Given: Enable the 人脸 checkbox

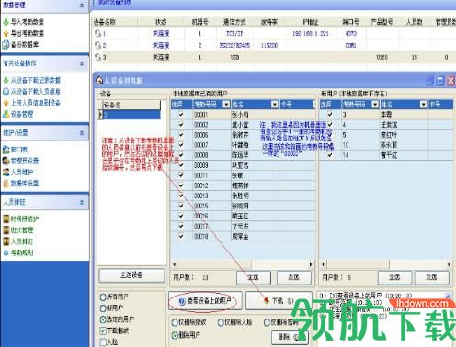Looking at the screenshot, I should click(x=103, y=342).
